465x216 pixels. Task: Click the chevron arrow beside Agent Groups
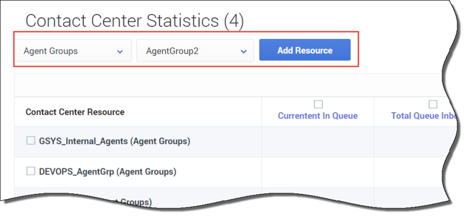tap(120, 52)
